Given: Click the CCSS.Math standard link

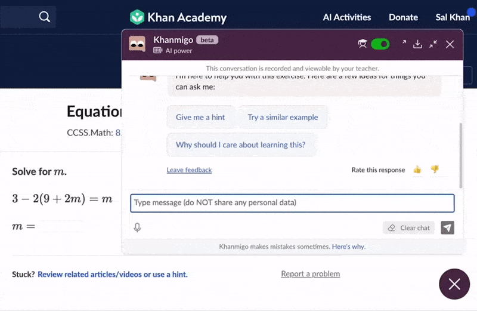Looking at the screenshot, I should pyautogui.click(x=118, y=133).
